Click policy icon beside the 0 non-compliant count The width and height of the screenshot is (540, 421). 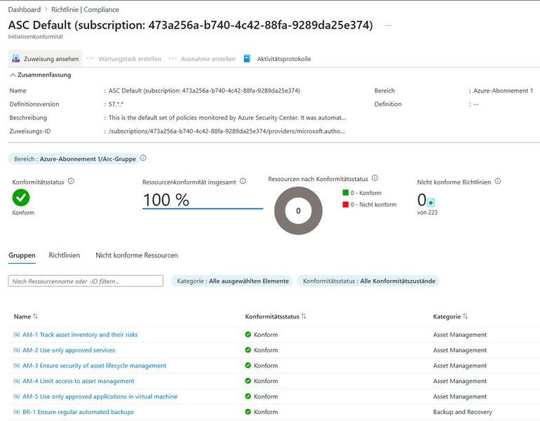coord(431,203)
